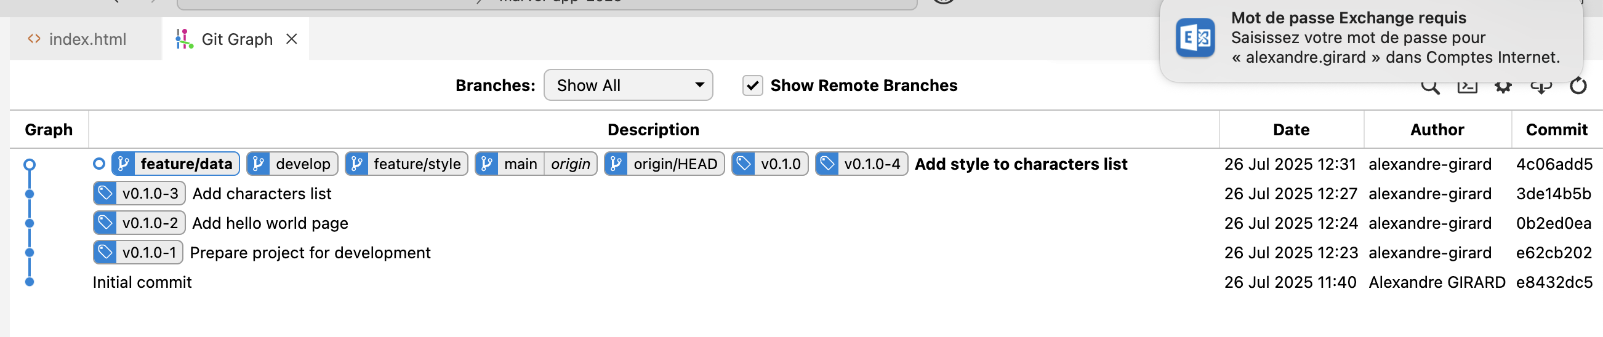Click the head commit circle in graph

click(x=30, y=164)
